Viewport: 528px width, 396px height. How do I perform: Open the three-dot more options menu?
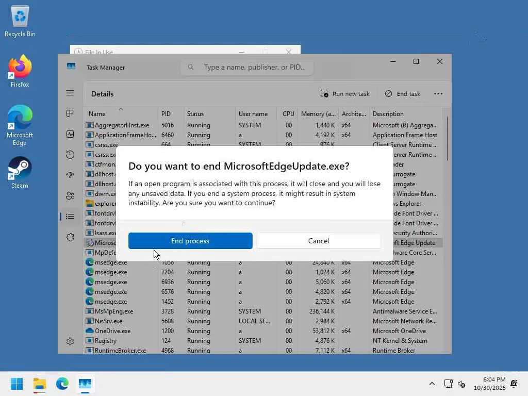pos(438,94)
